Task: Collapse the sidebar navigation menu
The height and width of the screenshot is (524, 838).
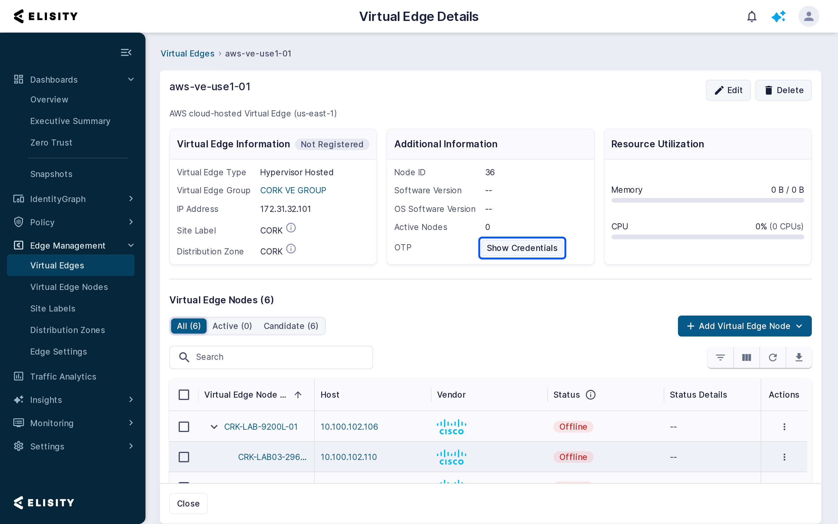Action: (126, 52)
